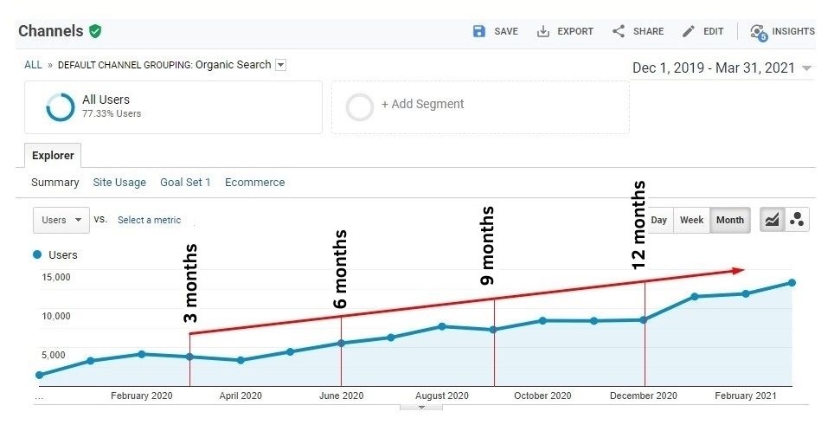This screenshot has height=431, width=834.
Task: Open the Organic Search channel grouping dropdown
Action: (x=280, y=65)
